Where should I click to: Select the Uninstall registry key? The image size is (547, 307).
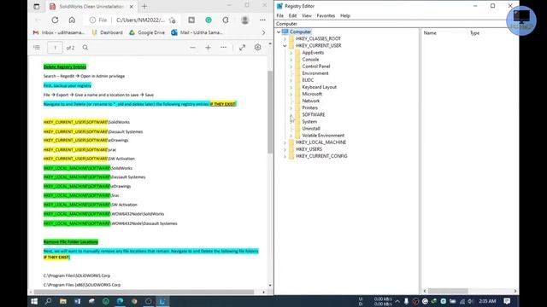pyautogui.click(x=311, y=129)
